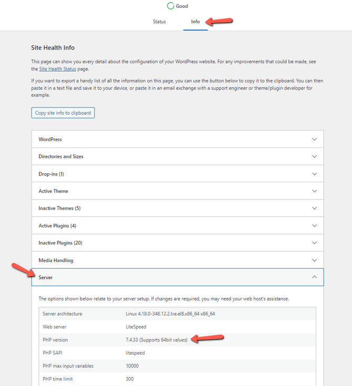Screen dimensions: 352x386
Task: Click the Server accordion heading
Action: point(46,277)
